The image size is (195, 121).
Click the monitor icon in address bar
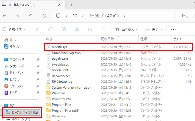[58, 16]
